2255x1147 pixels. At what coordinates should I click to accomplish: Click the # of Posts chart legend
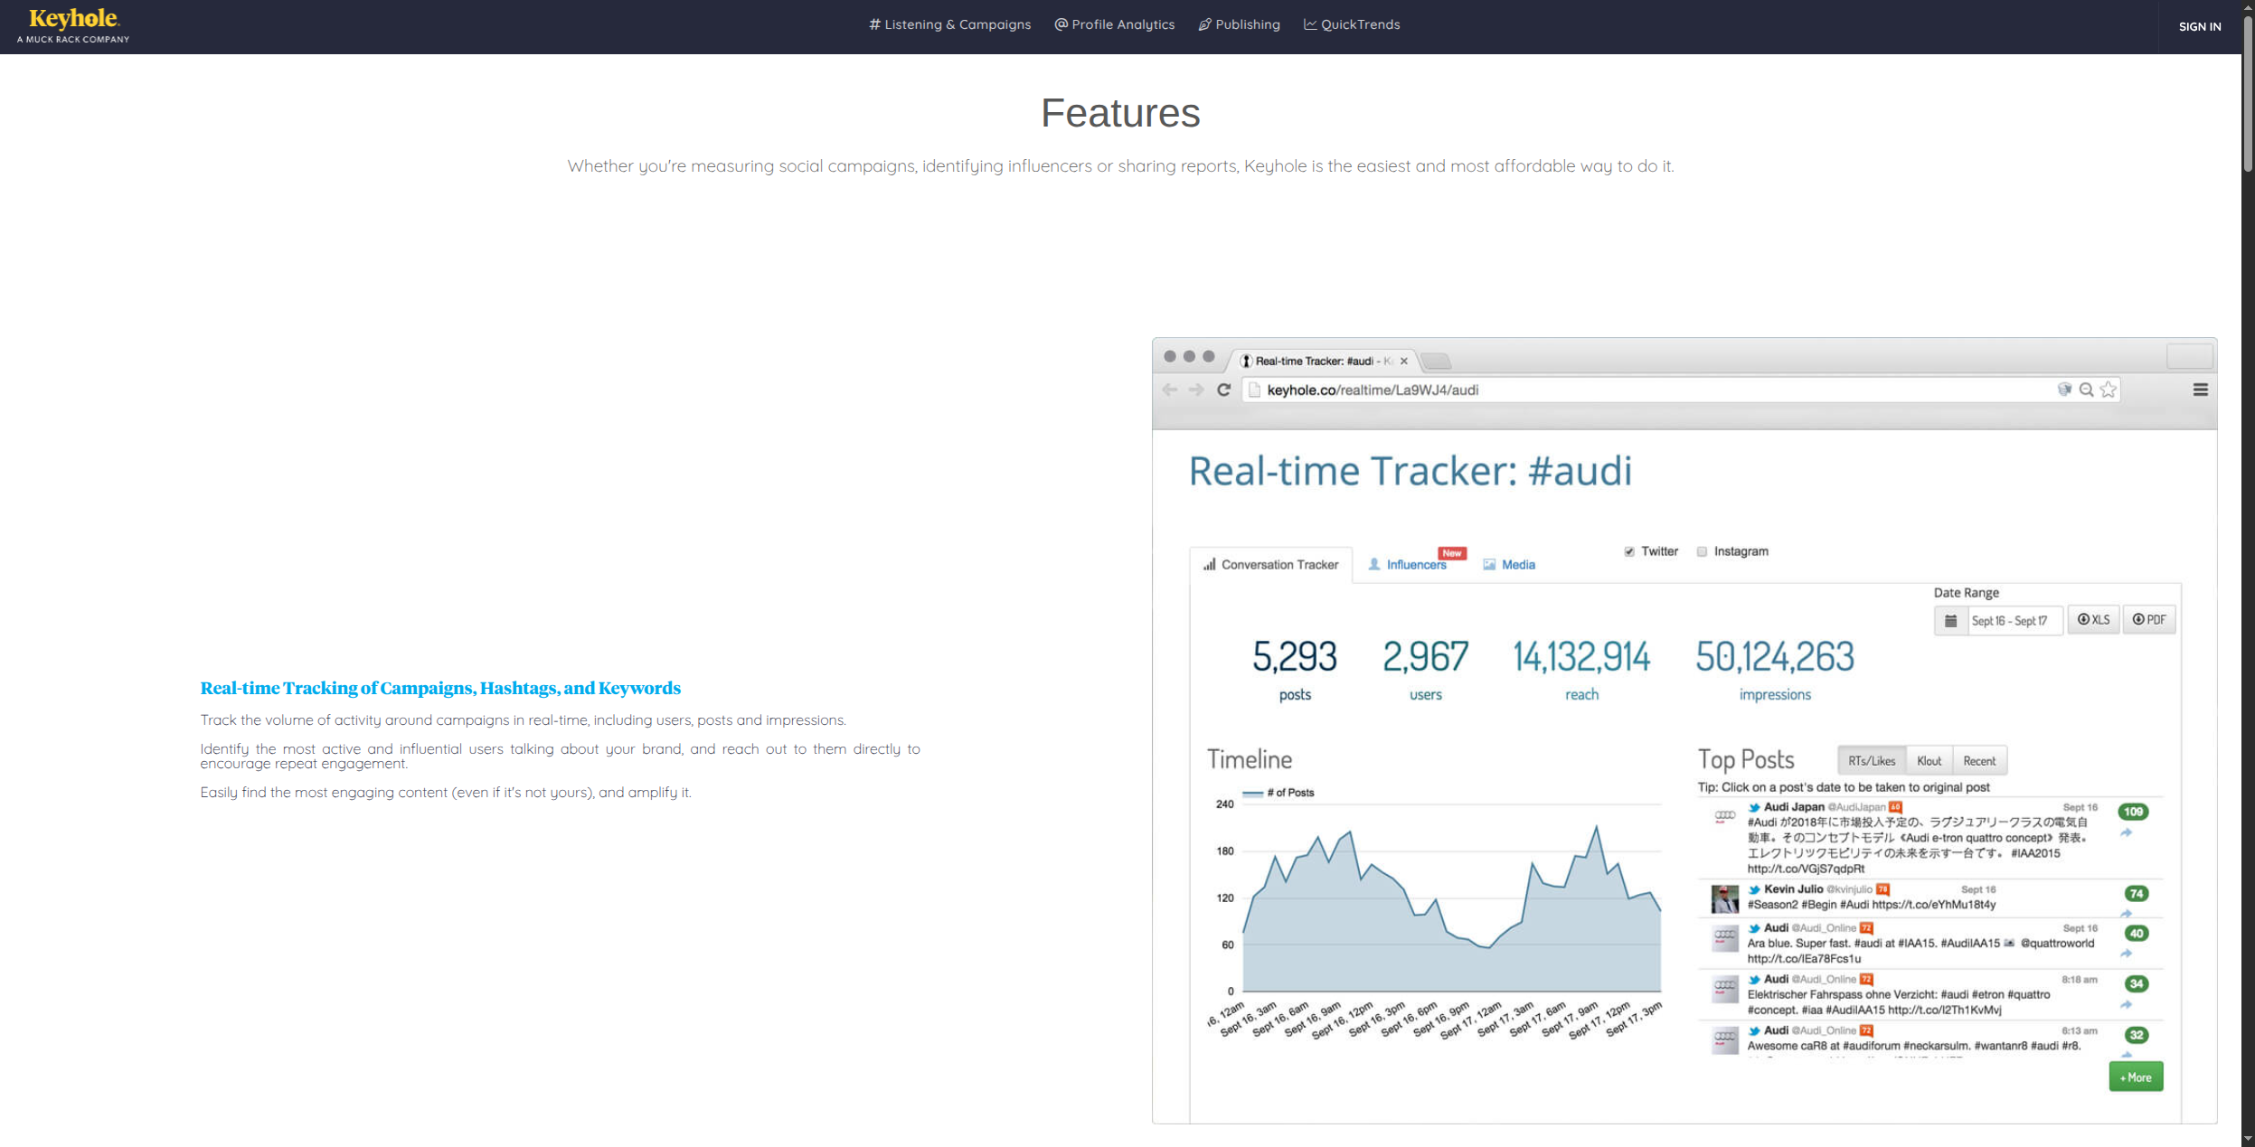[1278, 793]
